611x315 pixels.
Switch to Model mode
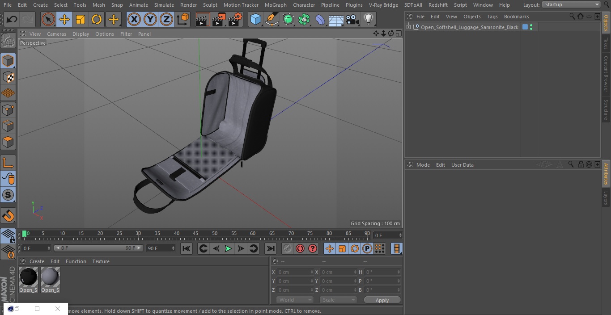(8, 61)
